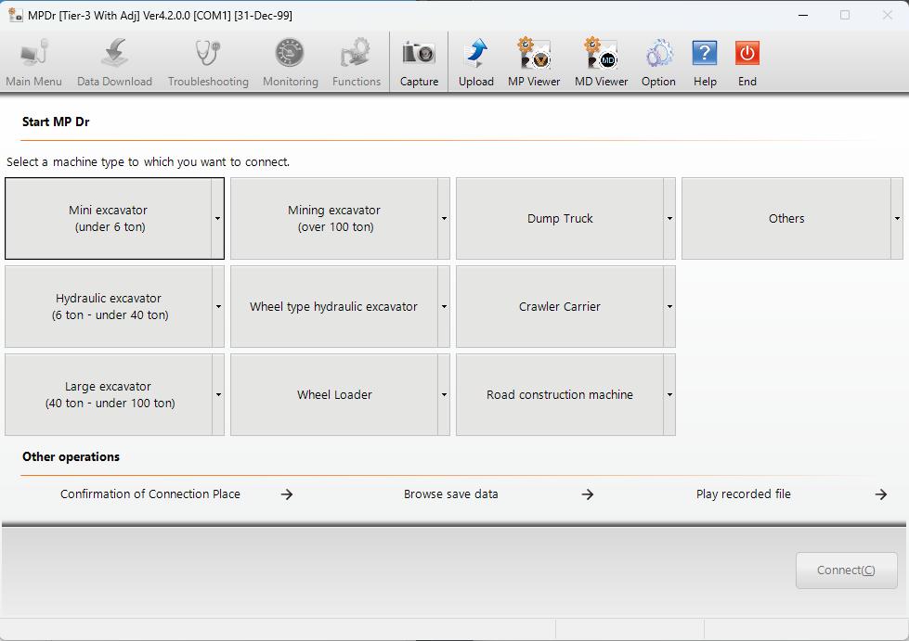Select Hydraulic excavator machine type

pyautogui.click(x=110, y=307)
